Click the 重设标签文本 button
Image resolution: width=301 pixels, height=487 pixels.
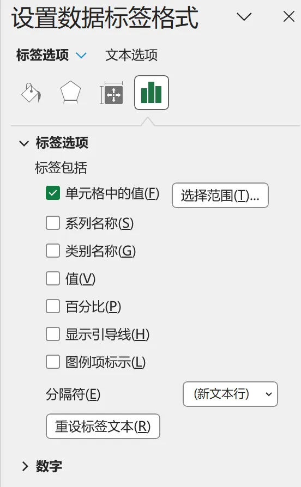[103, 426]
